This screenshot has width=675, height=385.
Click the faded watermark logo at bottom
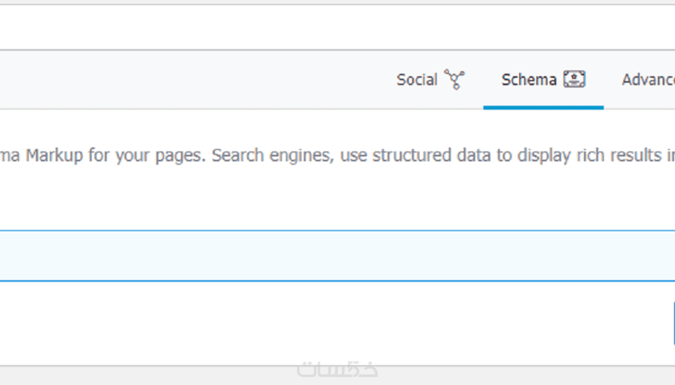pyautogui.click(x=337, y=369)
